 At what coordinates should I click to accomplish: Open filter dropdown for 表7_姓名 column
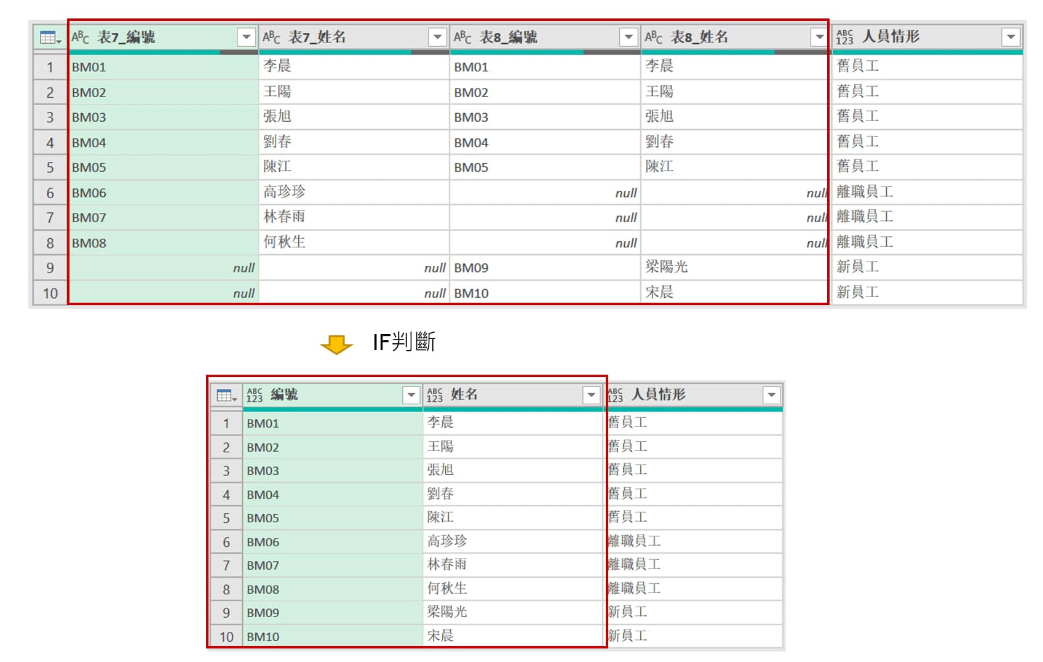tap(437, 37)
